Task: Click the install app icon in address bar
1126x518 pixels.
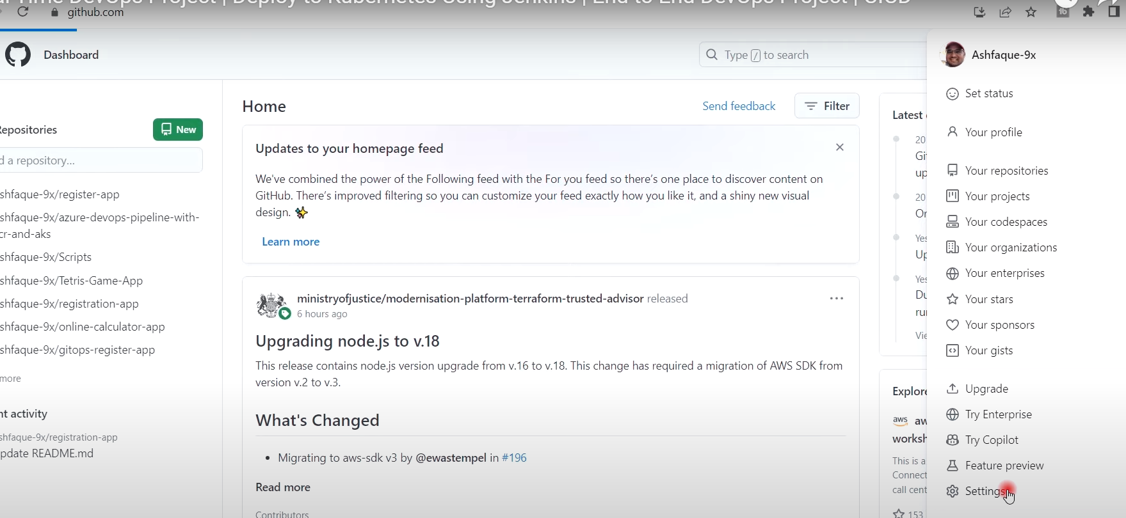Action: tap(979, 12)
